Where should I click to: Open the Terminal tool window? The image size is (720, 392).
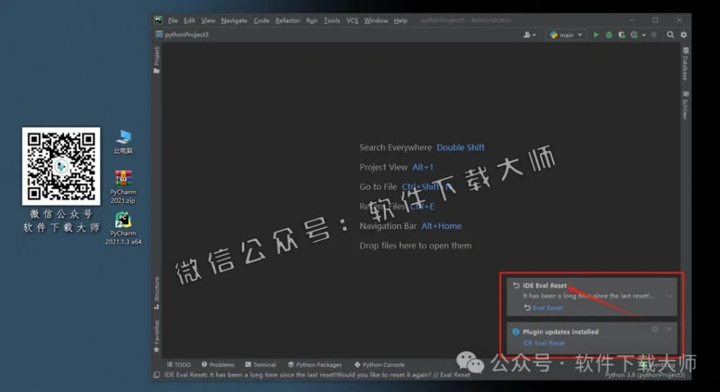pyautogui.click(x=260, y=365)
